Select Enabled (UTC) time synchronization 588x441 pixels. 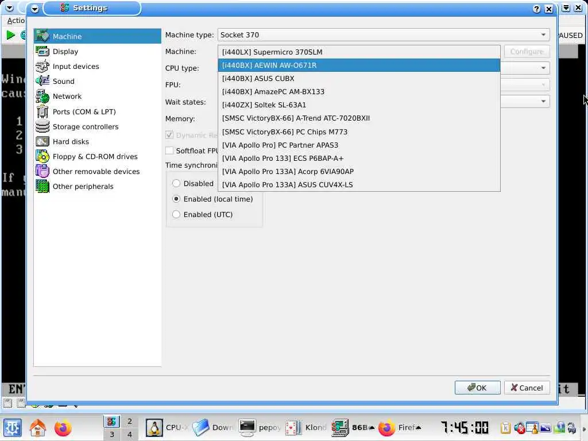203,215
